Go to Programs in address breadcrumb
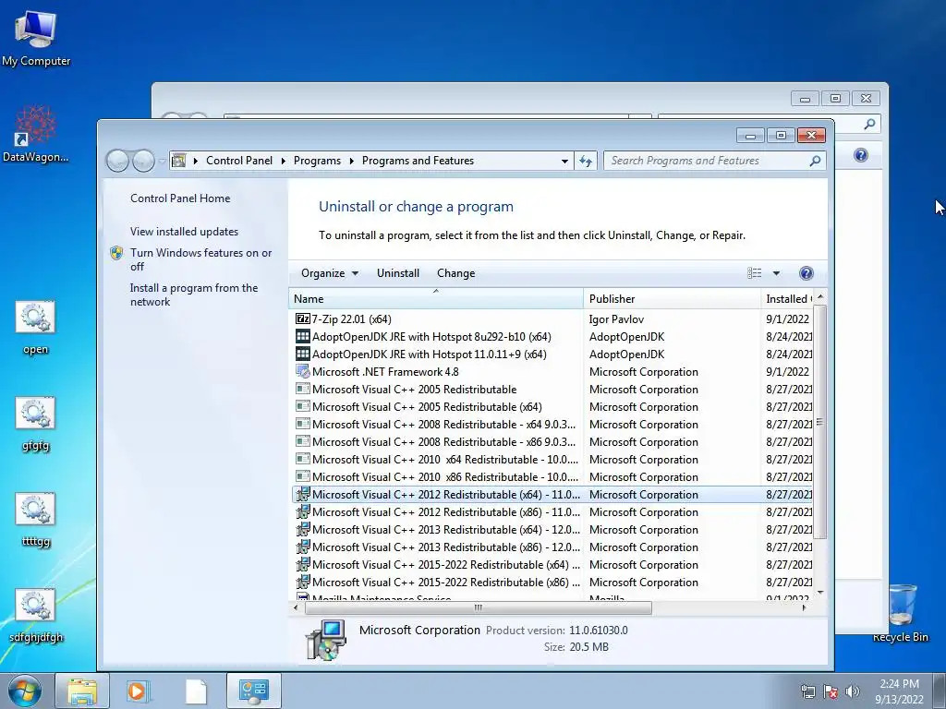 point(318,161)
